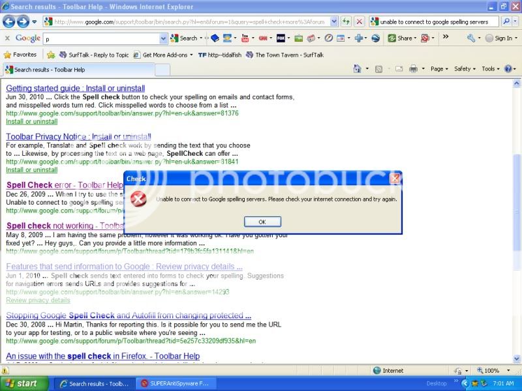Click the Read Mail envelope icon

click(399, 69)
